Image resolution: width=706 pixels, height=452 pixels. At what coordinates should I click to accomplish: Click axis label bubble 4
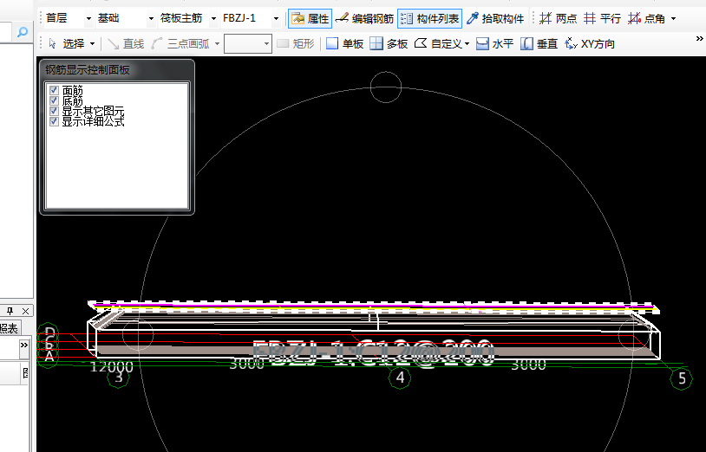[x=400, y=378]
